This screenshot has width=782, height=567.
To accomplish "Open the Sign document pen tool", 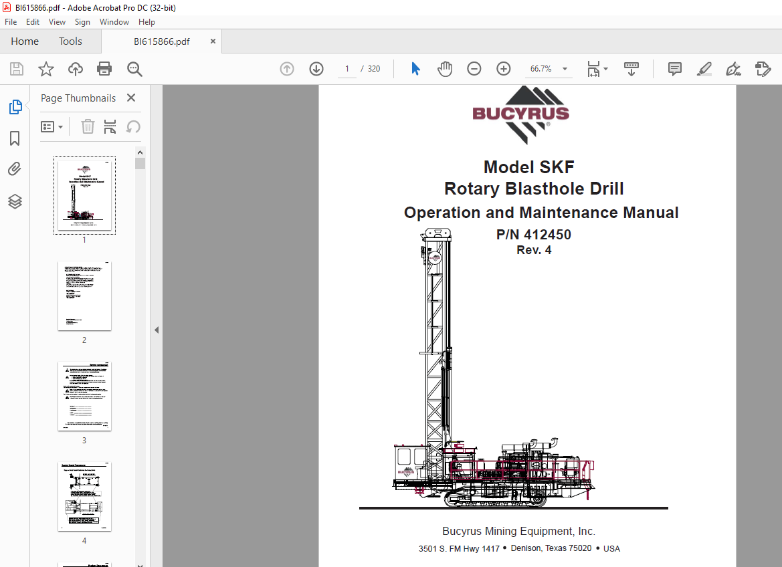I will click(733, 69).
